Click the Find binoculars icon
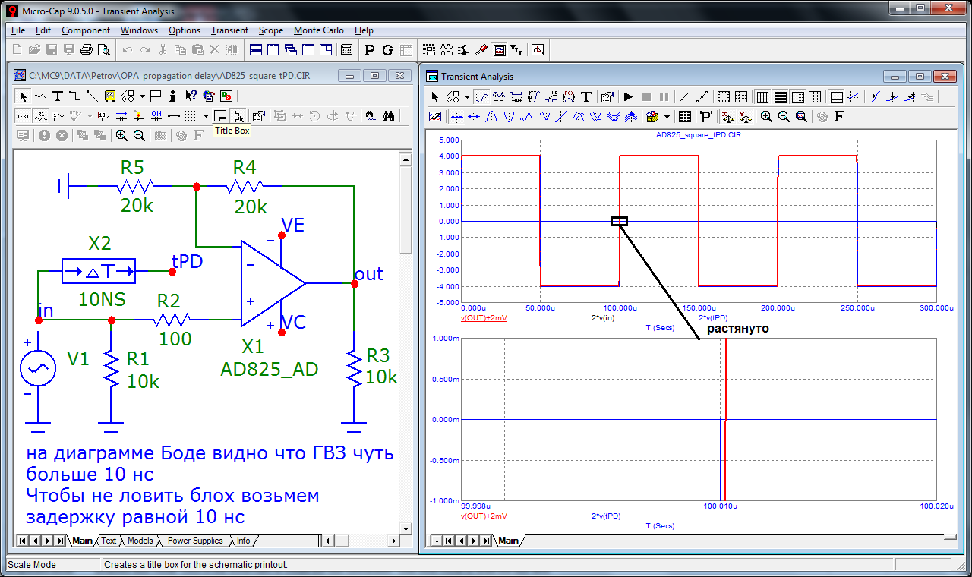The width and height of the screenshot is (972, 577). click(x=387, y=116)
